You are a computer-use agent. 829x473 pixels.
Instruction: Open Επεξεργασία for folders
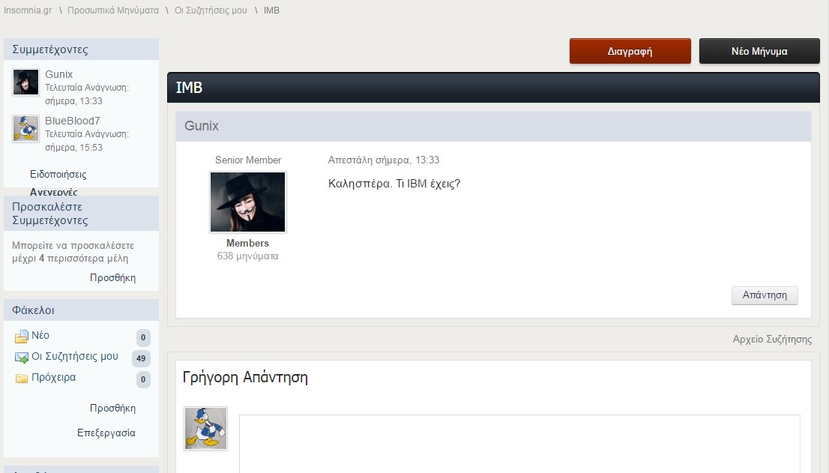tap(106, 433)
